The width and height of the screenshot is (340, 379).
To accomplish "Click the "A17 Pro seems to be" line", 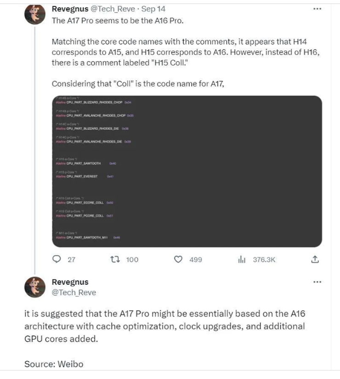I will [x=119, y=20].
